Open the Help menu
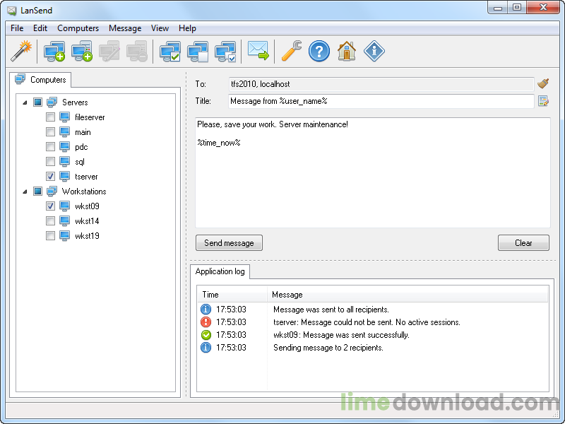Viewport: 565px width, 424px height. [x=187, y=28]
